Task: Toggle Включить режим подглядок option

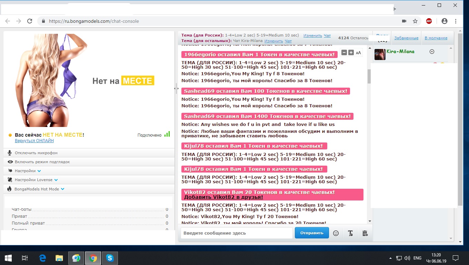Action: [42, 162]
